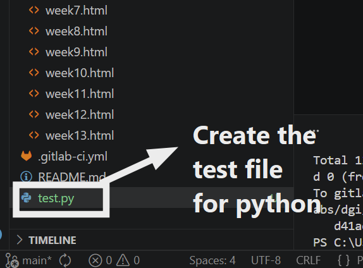Image resolution: width=363 pixels, height=268 pixels.
Task: Open test.py file
Action: pyautogui.click(x=56, y=198)
